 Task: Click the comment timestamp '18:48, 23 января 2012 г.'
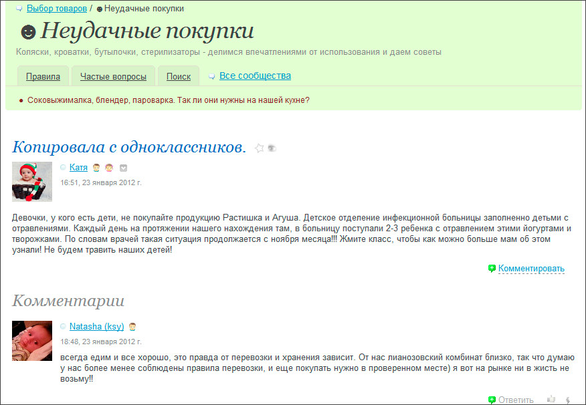pyautogui.click(x=101, y=342)
